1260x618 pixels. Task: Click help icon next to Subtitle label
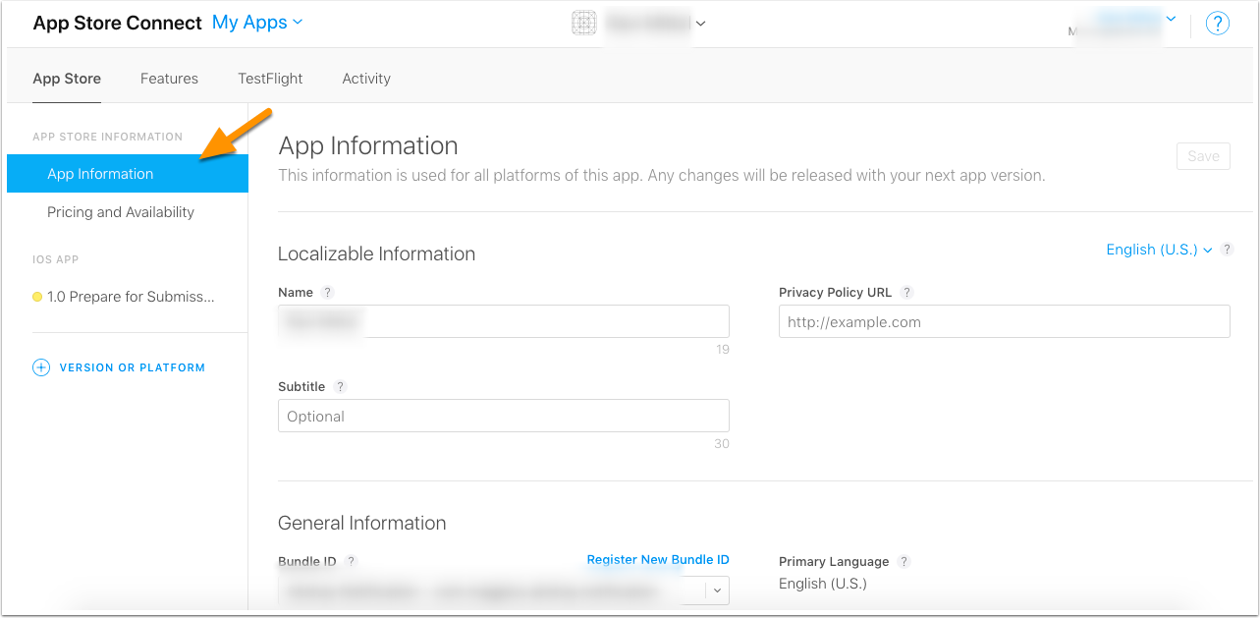coord(340,387)
